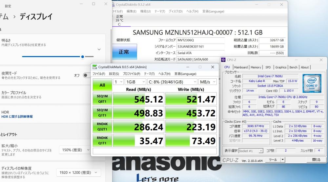Expand the MB/s unit dropdown
The height and width of the screenshot is (182, 328).
point(208,82)
